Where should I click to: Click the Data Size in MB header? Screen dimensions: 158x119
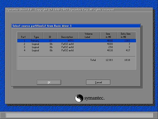(x=126, y=35)
